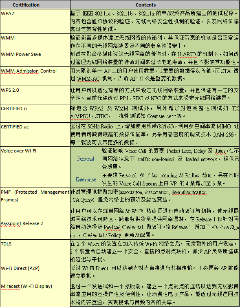Click the description text containing WMM-AC

(x=155, y=76)
